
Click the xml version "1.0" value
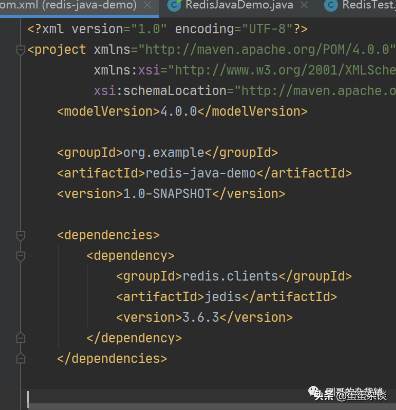(x=149, y=29)
